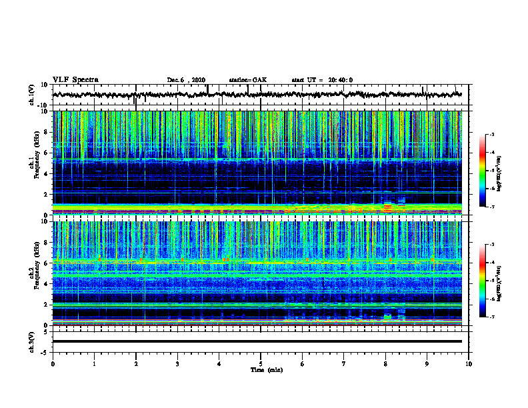Image resolution: width=528 pixels, height=408 pixels.
Task: Click the time axis tick label "3"
Action: click(x=177, y=364)
